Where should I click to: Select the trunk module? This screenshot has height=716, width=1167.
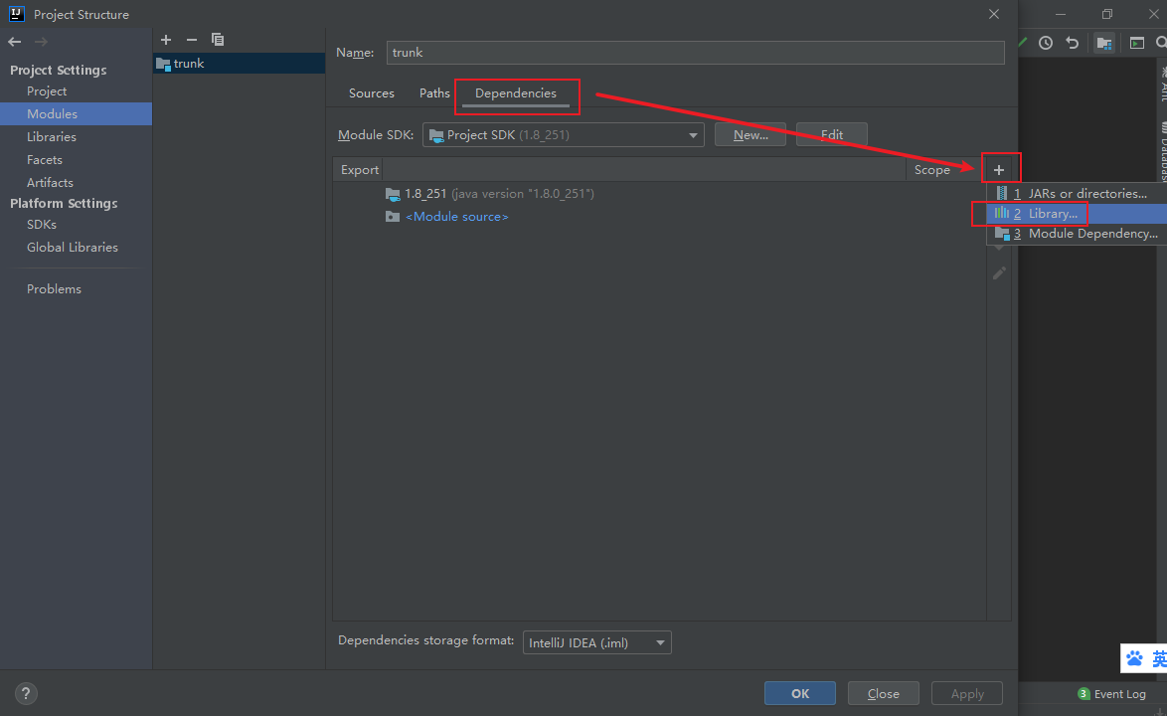[239, 64]
